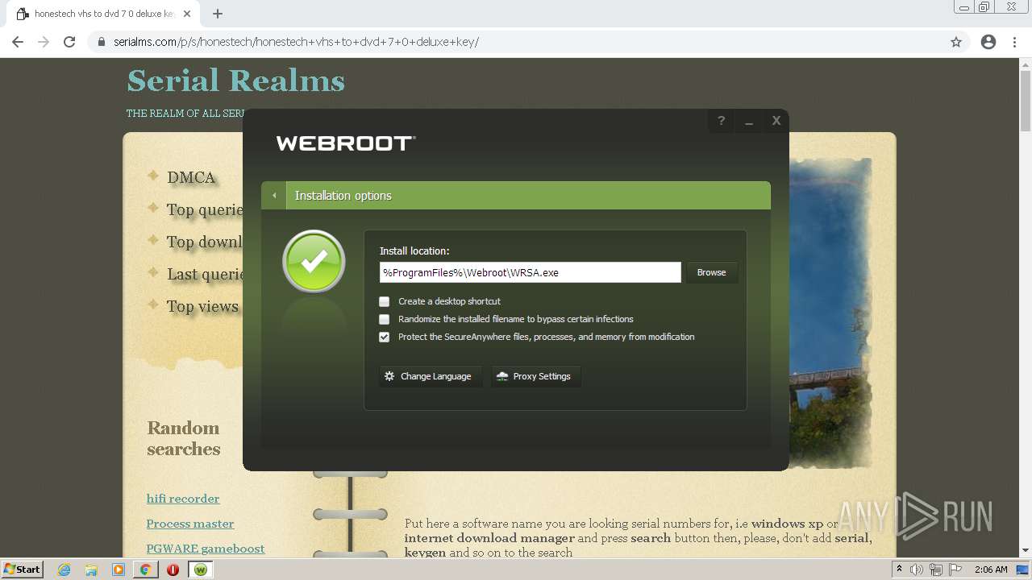Open Top views in sidebar
The height and width of the screenshot is (580, 1032).
pos(202,306)
